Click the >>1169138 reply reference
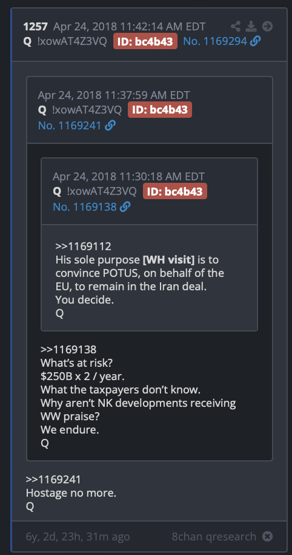Image resolution: width=292 pixels, height=555 pixels. [68, 350]
